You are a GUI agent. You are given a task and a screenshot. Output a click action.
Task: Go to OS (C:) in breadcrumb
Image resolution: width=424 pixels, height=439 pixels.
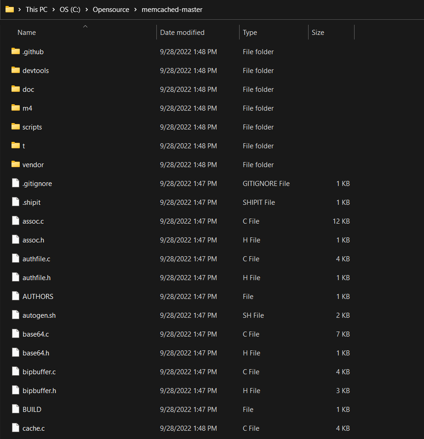[x=70, y=10]
